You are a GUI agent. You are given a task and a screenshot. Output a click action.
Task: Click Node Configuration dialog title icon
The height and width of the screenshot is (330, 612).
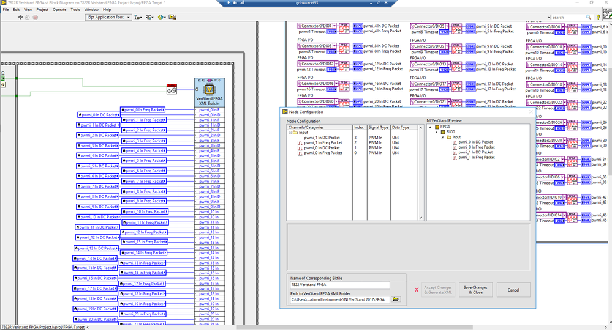pos(284,112)
